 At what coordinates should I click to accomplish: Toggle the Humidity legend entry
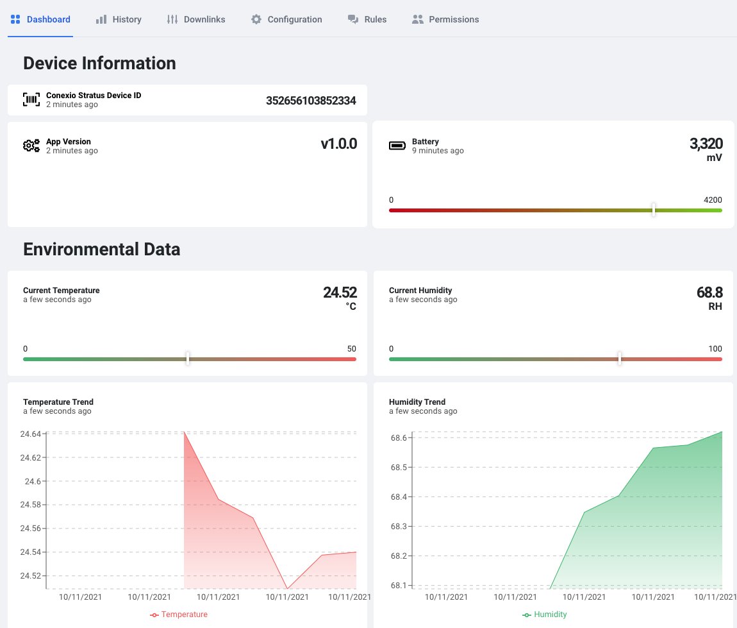pos(544,615)
